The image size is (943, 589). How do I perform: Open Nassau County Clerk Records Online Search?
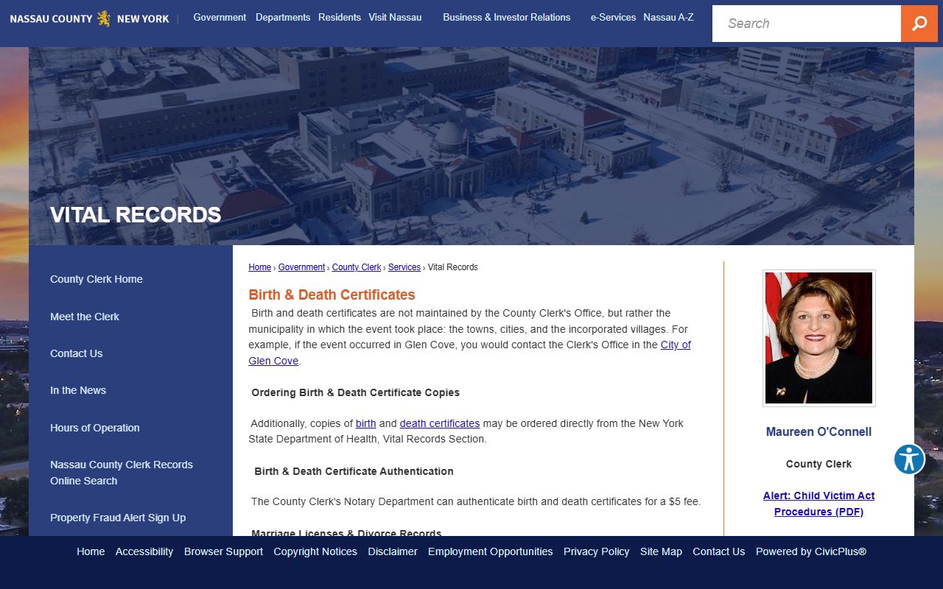(122, 473)
